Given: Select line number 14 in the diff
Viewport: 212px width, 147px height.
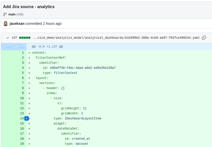Looking at the screenshot, I should 22,118.
